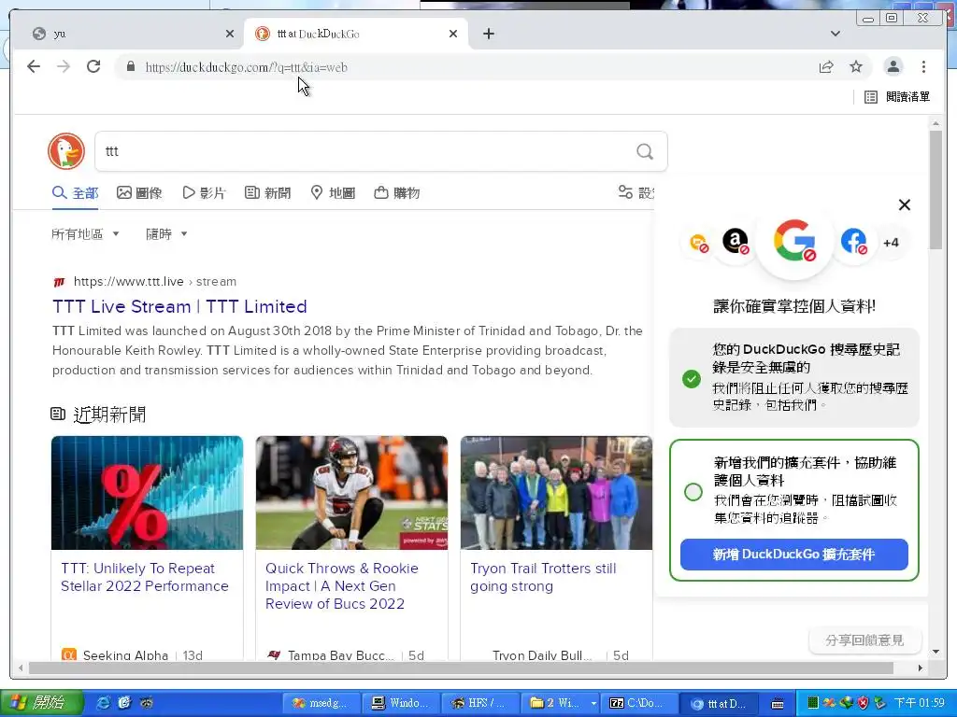Image resolution: width=957 pixels, height=717 pixels.
Task: Bookmark this page with the star icon
Action: click(x=856, y=67)
